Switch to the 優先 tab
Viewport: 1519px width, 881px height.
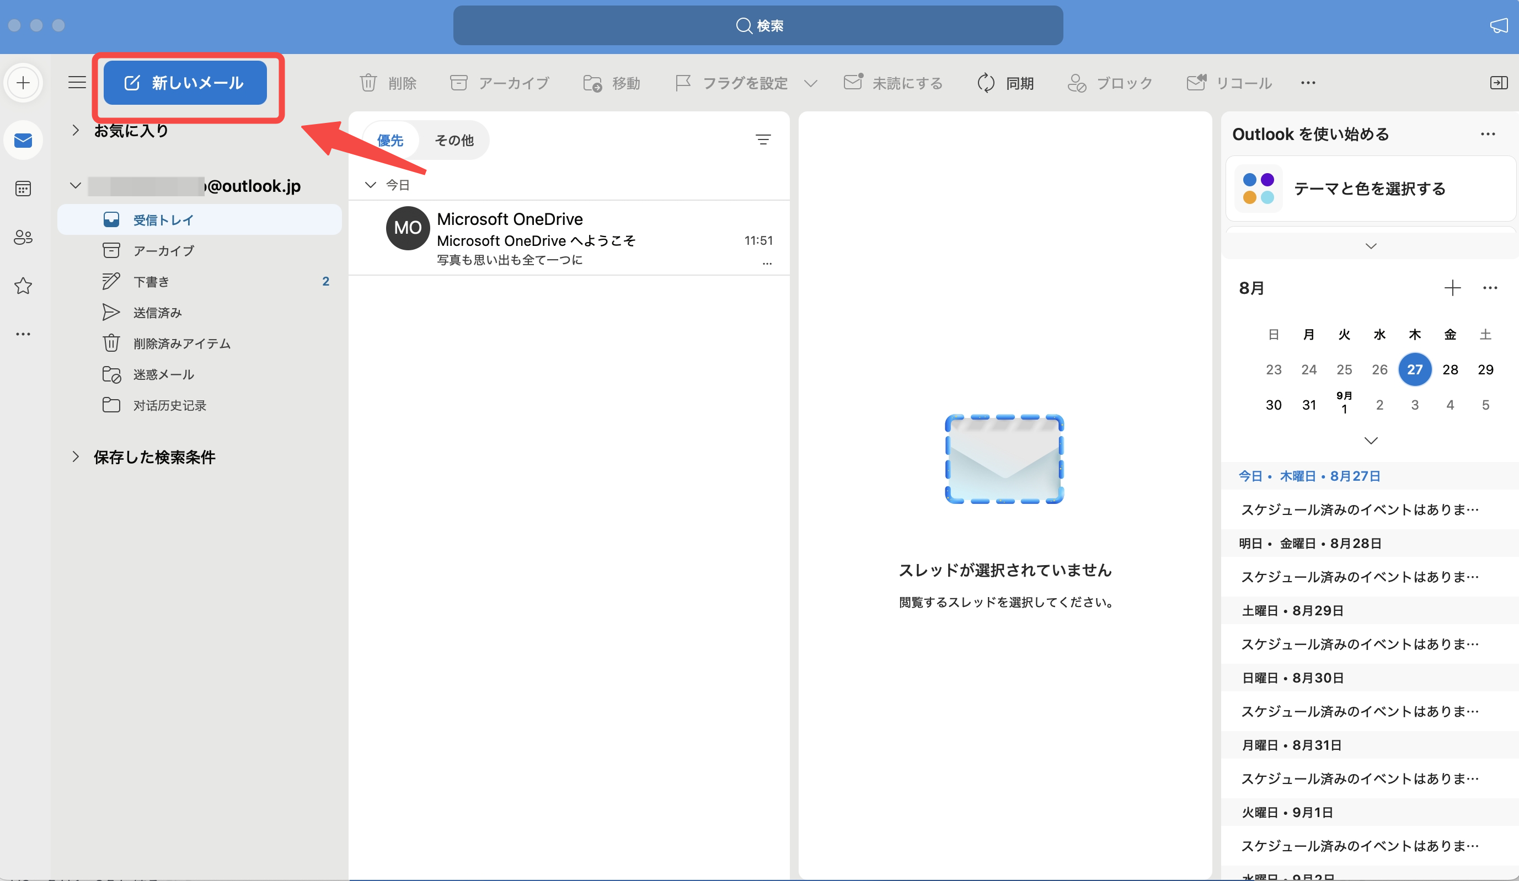pyautogui.click(x=390, y=141)
